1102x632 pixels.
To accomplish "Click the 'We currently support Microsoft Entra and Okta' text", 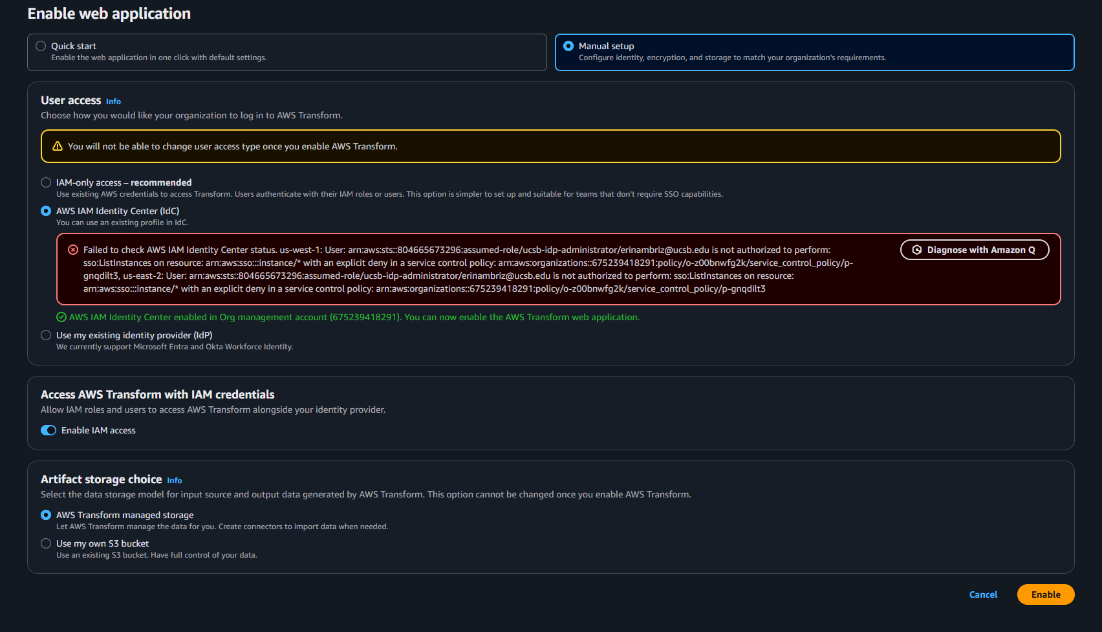I will (175, 347).
